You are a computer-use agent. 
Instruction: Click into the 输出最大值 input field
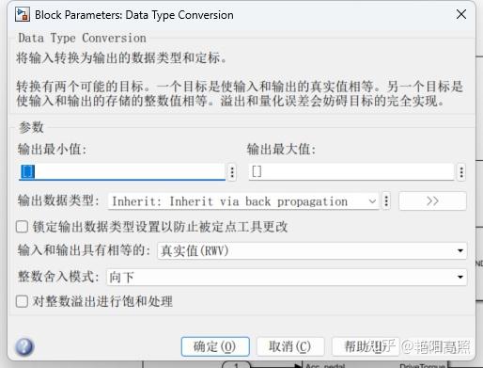point(351,171)
